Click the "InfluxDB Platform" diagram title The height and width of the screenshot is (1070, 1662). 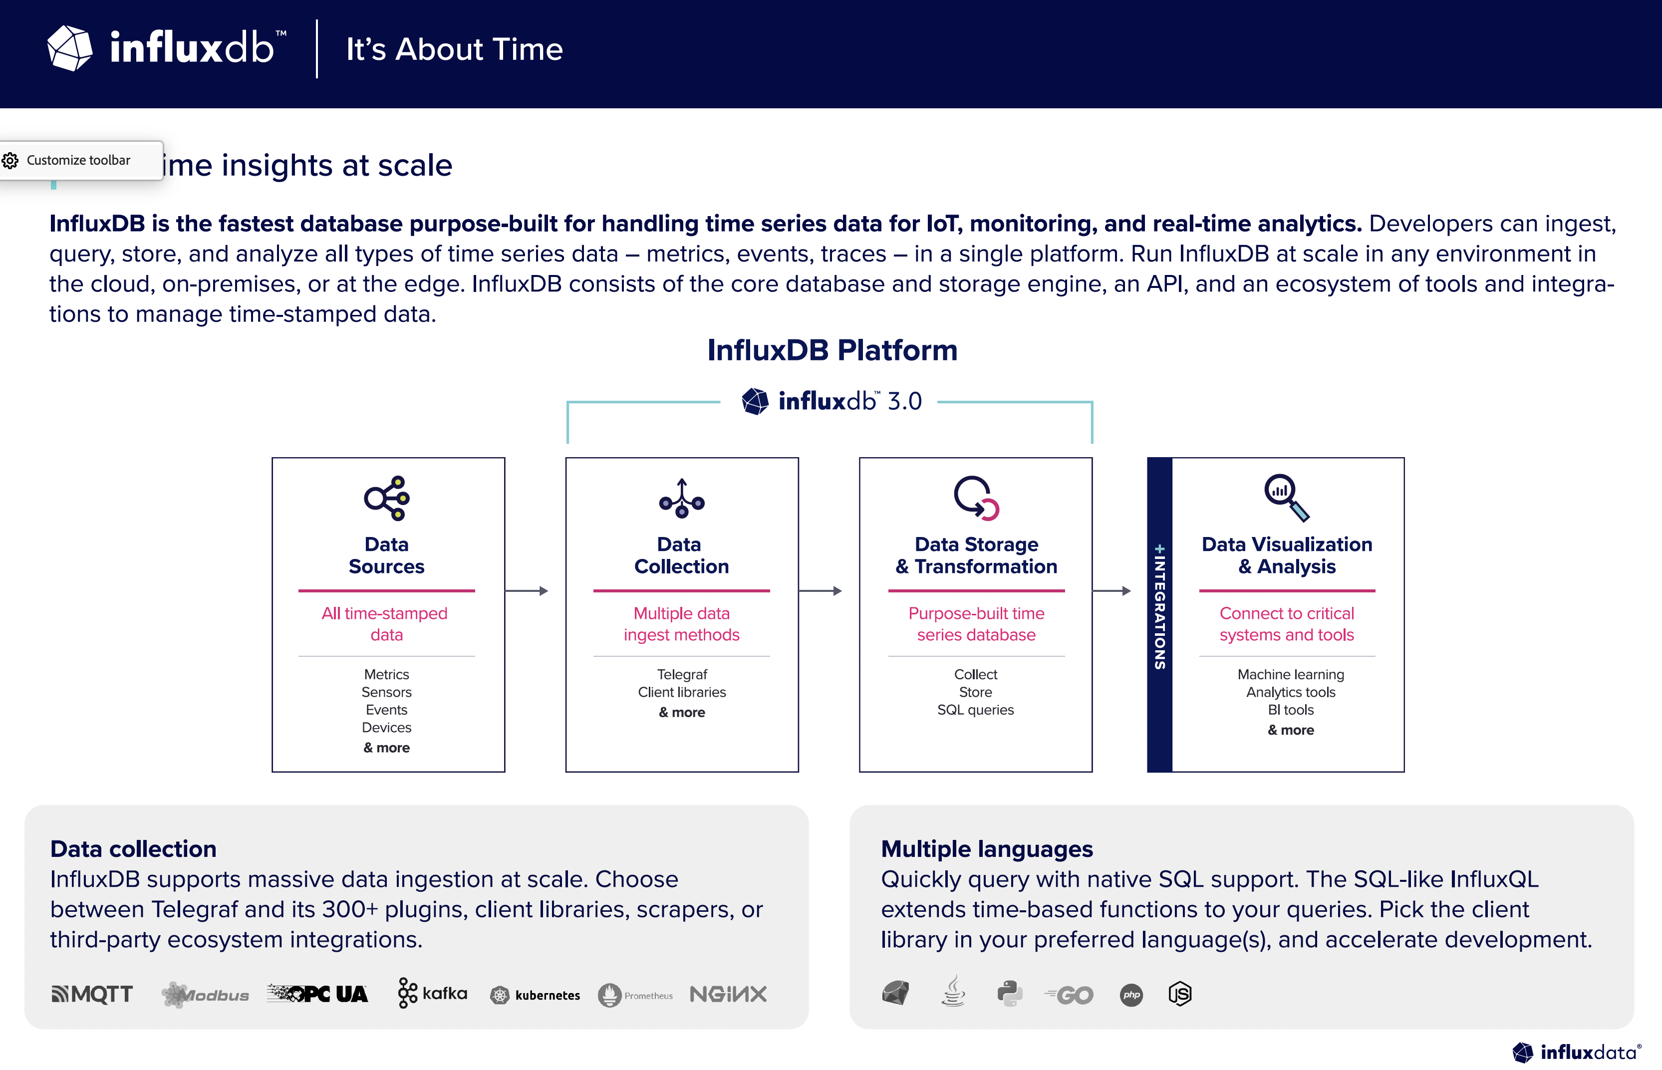(832, 350)
